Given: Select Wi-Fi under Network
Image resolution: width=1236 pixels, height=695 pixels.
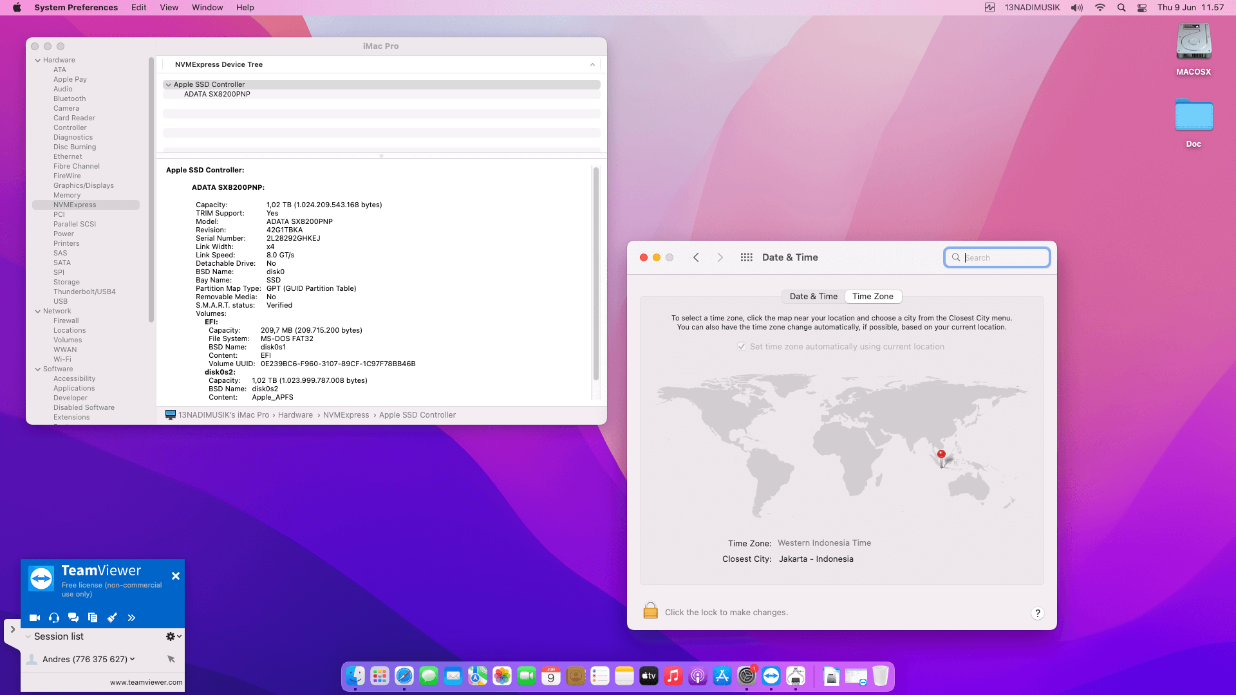Looking at the screenshot, I should point(62,359).
